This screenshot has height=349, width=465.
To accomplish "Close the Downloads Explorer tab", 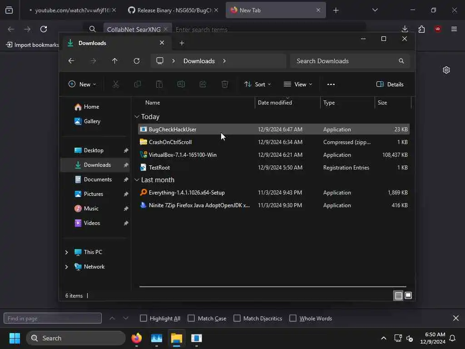I will point(162,43).
